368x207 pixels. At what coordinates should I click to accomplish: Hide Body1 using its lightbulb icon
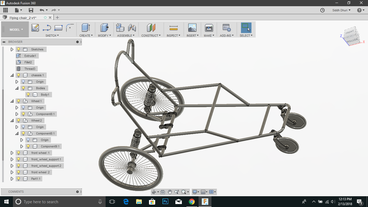[28, 95]
